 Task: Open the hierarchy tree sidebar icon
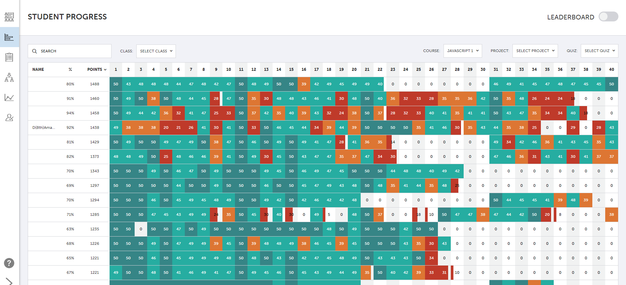(9, 77)
